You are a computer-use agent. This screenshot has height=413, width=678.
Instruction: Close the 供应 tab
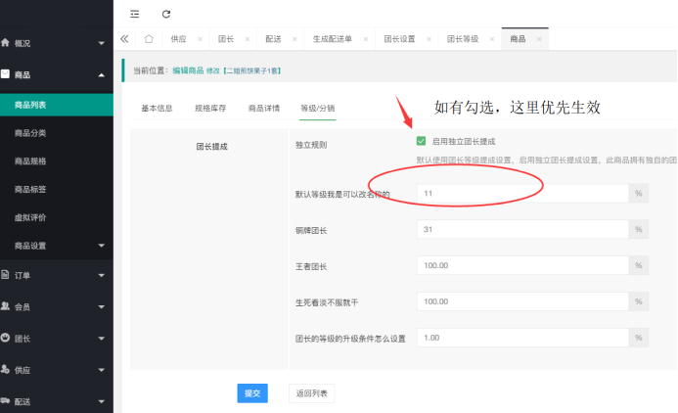(x=200, y=39)
